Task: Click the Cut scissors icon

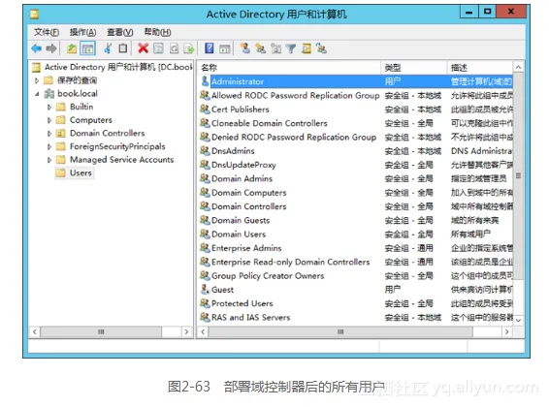Action: 108,48
